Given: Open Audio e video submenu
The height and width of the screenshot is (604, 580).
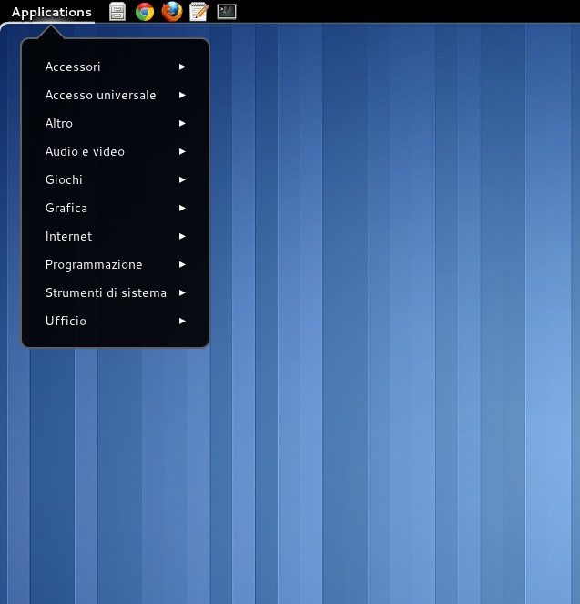Looking at the screenshot, I should pyautogui.click(x=116, y=151).
